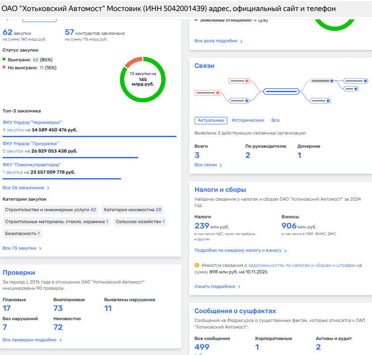Click the 499 total messages count
Image resolution: width=372 pixels, height=355 pixels.
tap(202, 347)
